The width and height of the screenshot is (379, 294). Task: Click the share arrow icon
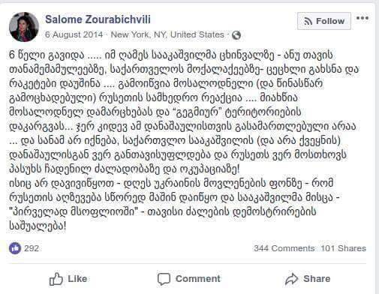click(292, 279)
